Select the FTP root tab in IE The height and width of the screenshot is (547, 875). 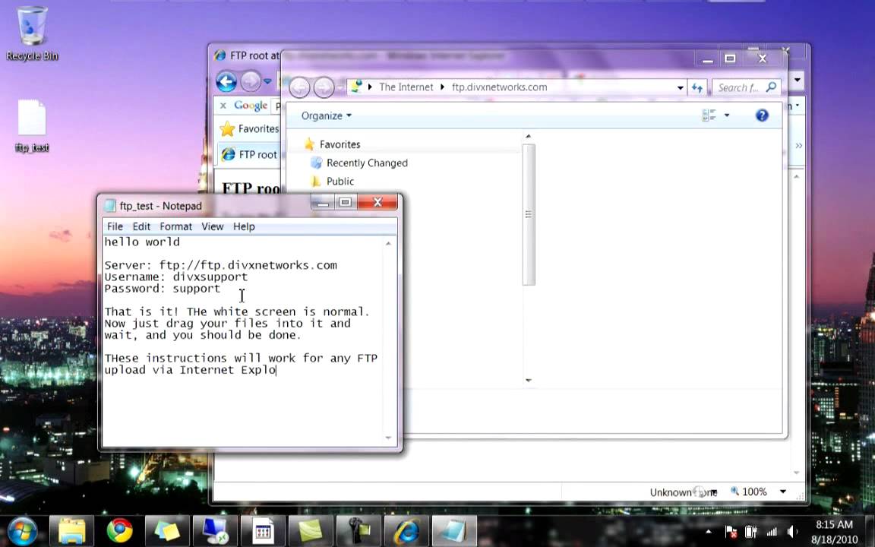coord(249,155)
